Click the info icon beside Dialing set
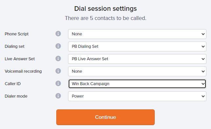The image size is (211, 129). [x=58, y=46]
